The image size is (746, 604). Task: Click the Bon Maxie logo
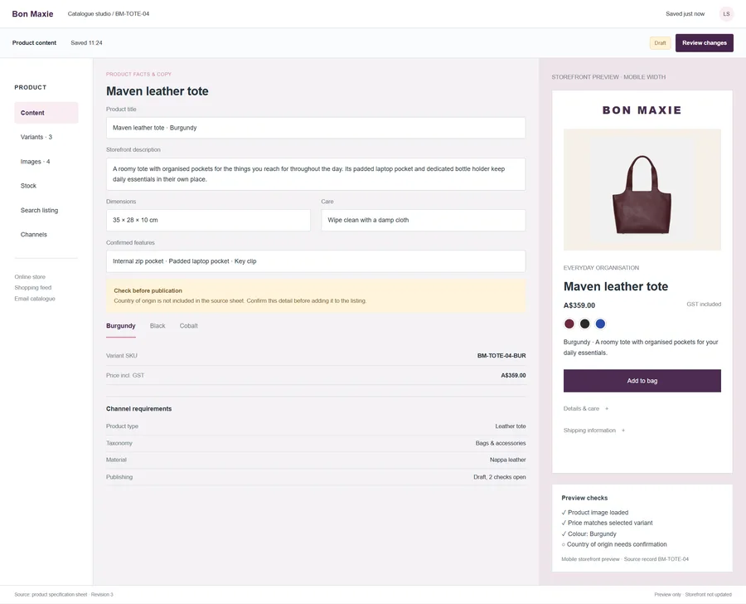[32, 14]
